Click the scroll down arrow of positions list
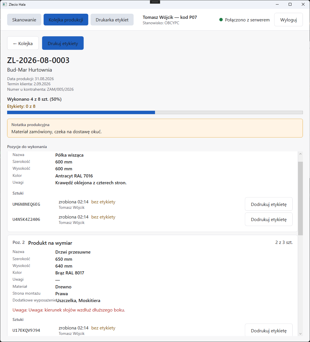This screenshot has height=342, width=310. [x=300, y=334]
